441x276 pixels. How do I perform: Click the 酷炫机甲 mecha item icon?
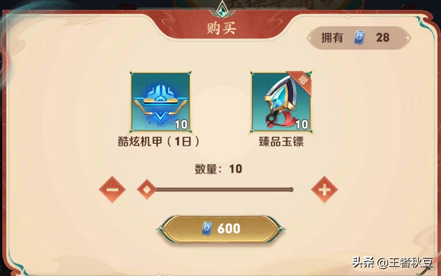tap(160, 102)
